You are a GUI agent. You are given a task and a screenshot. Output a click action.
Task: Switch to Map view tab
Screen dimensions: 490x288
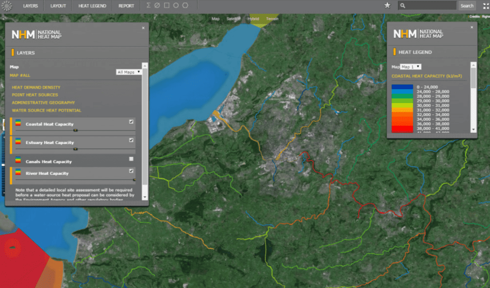coord(216,19)
